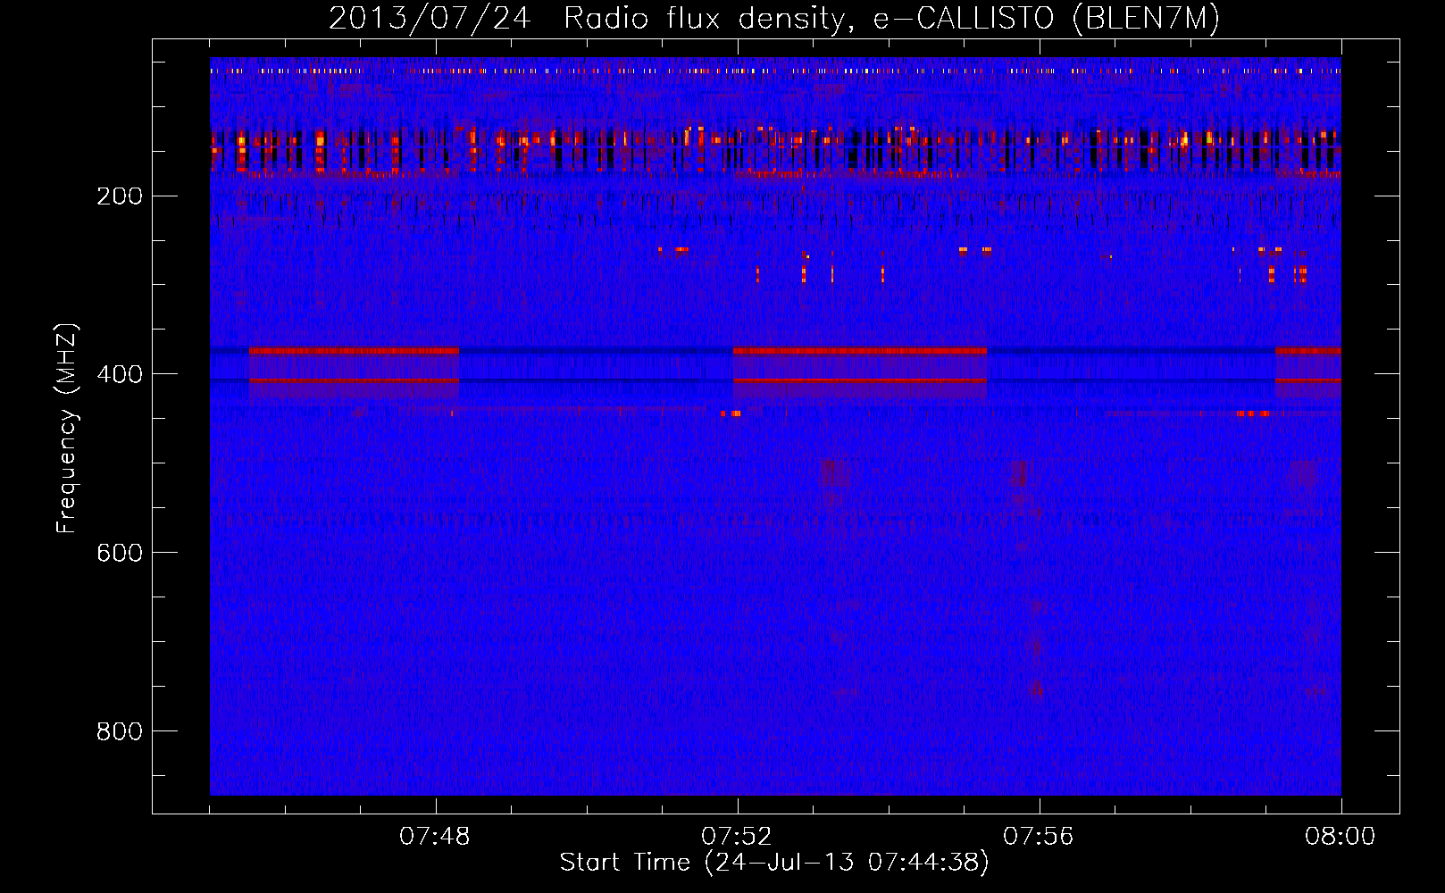Click the 07:52 time tick label
Image resolution: width=1445 pixels, height=893 pixels.
[x=737, y=837]
